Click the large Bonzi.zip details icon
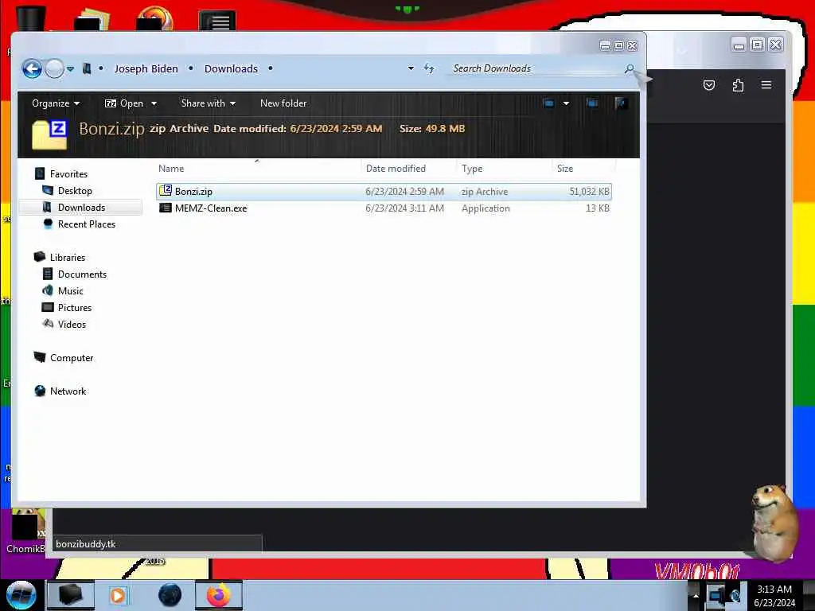 (49, 134)
